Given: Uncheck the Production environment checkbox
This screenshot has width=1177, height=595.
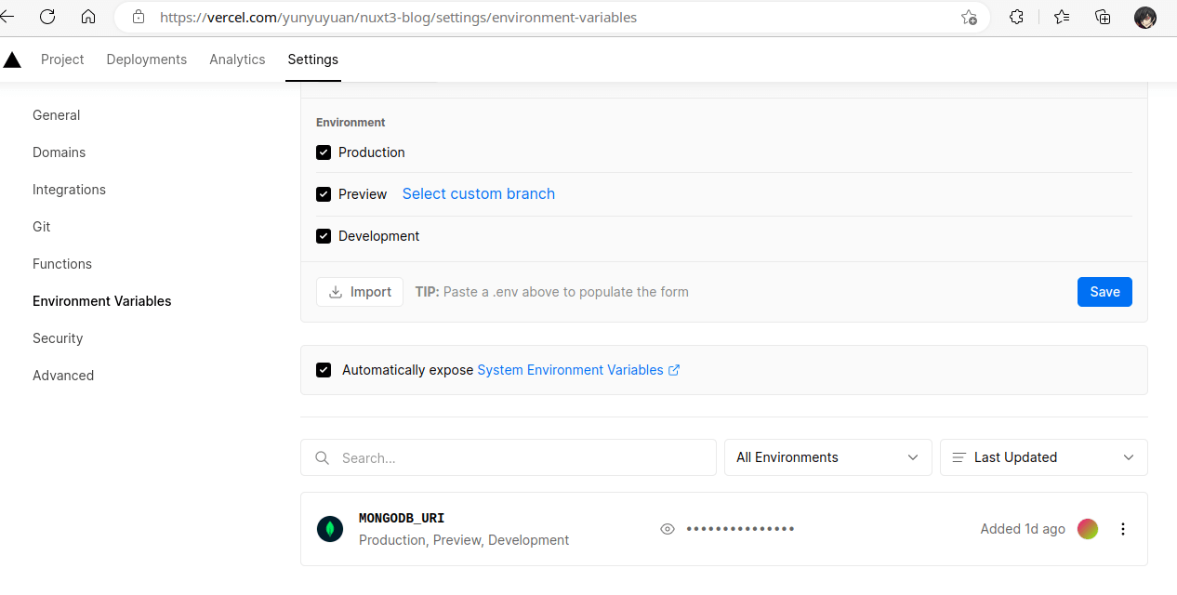Looking at the screenshot, I should coord(324,152).
